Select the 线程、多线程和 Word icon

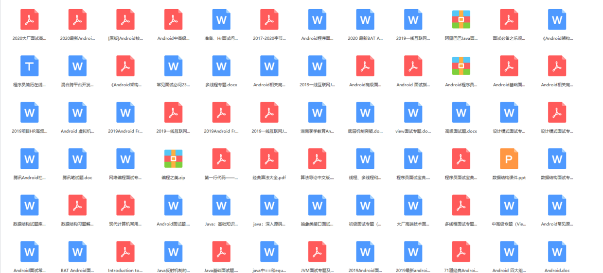365,159
